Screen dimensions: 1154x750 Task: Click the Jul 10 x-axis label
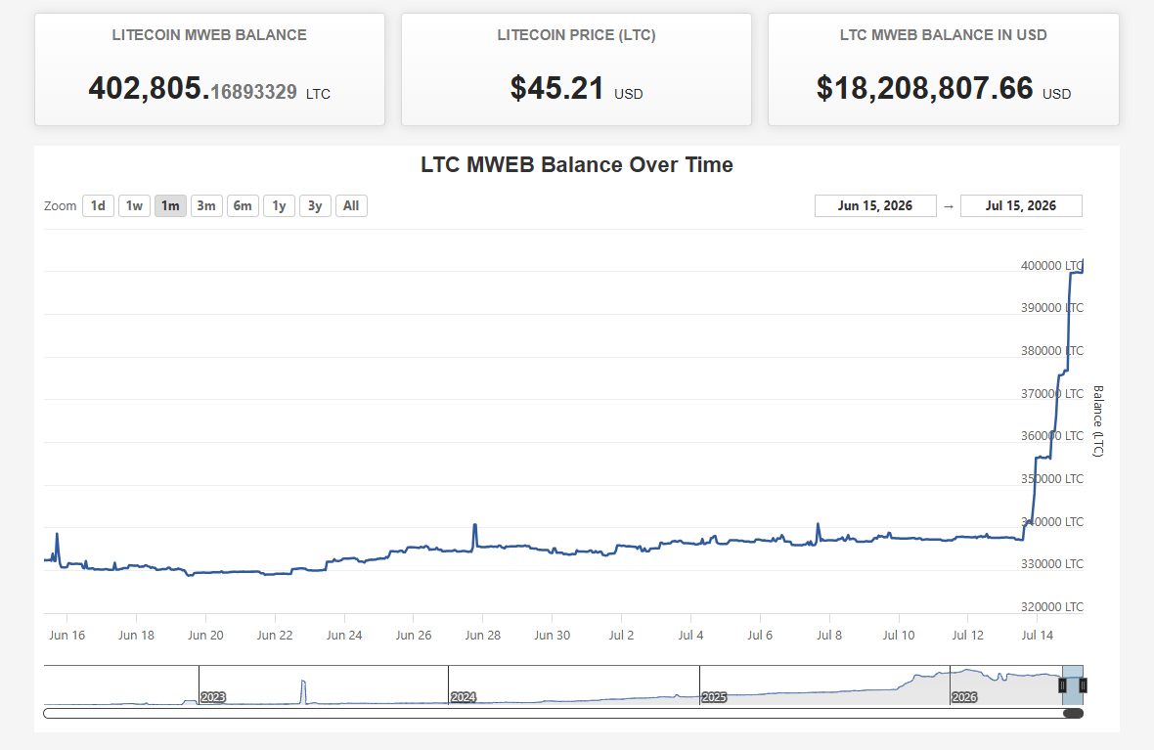coord(899,636)
